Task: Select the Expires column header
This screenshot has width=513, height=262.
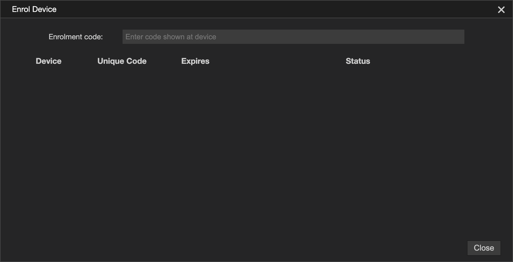Action: (x=195, y=61)
